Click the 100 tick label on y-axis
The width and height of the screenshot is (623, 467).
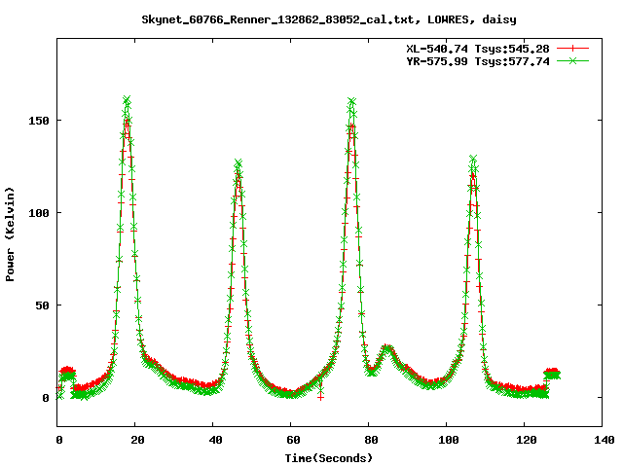pyautogui.click(x=36, y=213)
